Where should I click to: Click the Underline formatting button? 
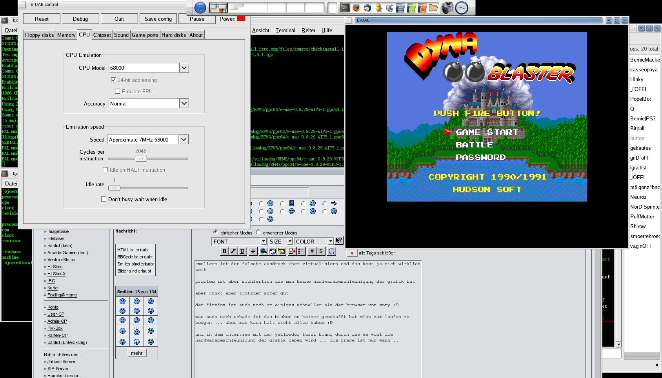(x=242, y=251)
